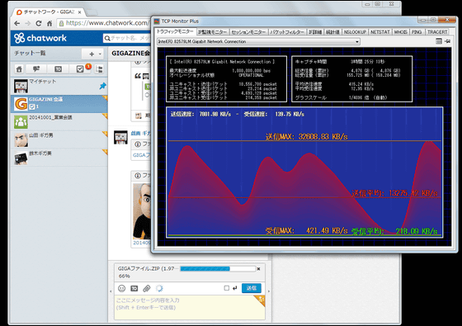Viewport: 462px width, 326px height.
Task: Click the emoticon smiley icon in message toolbar
Action: (x=122, y=288)
